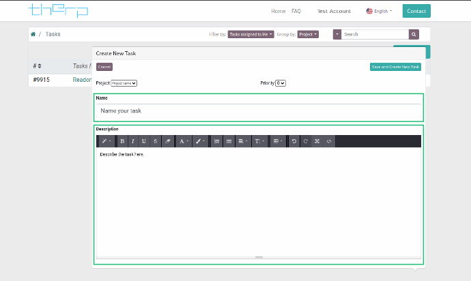
Task: Toggle italic formatting in description editor
Action: [x=133, y=141]
